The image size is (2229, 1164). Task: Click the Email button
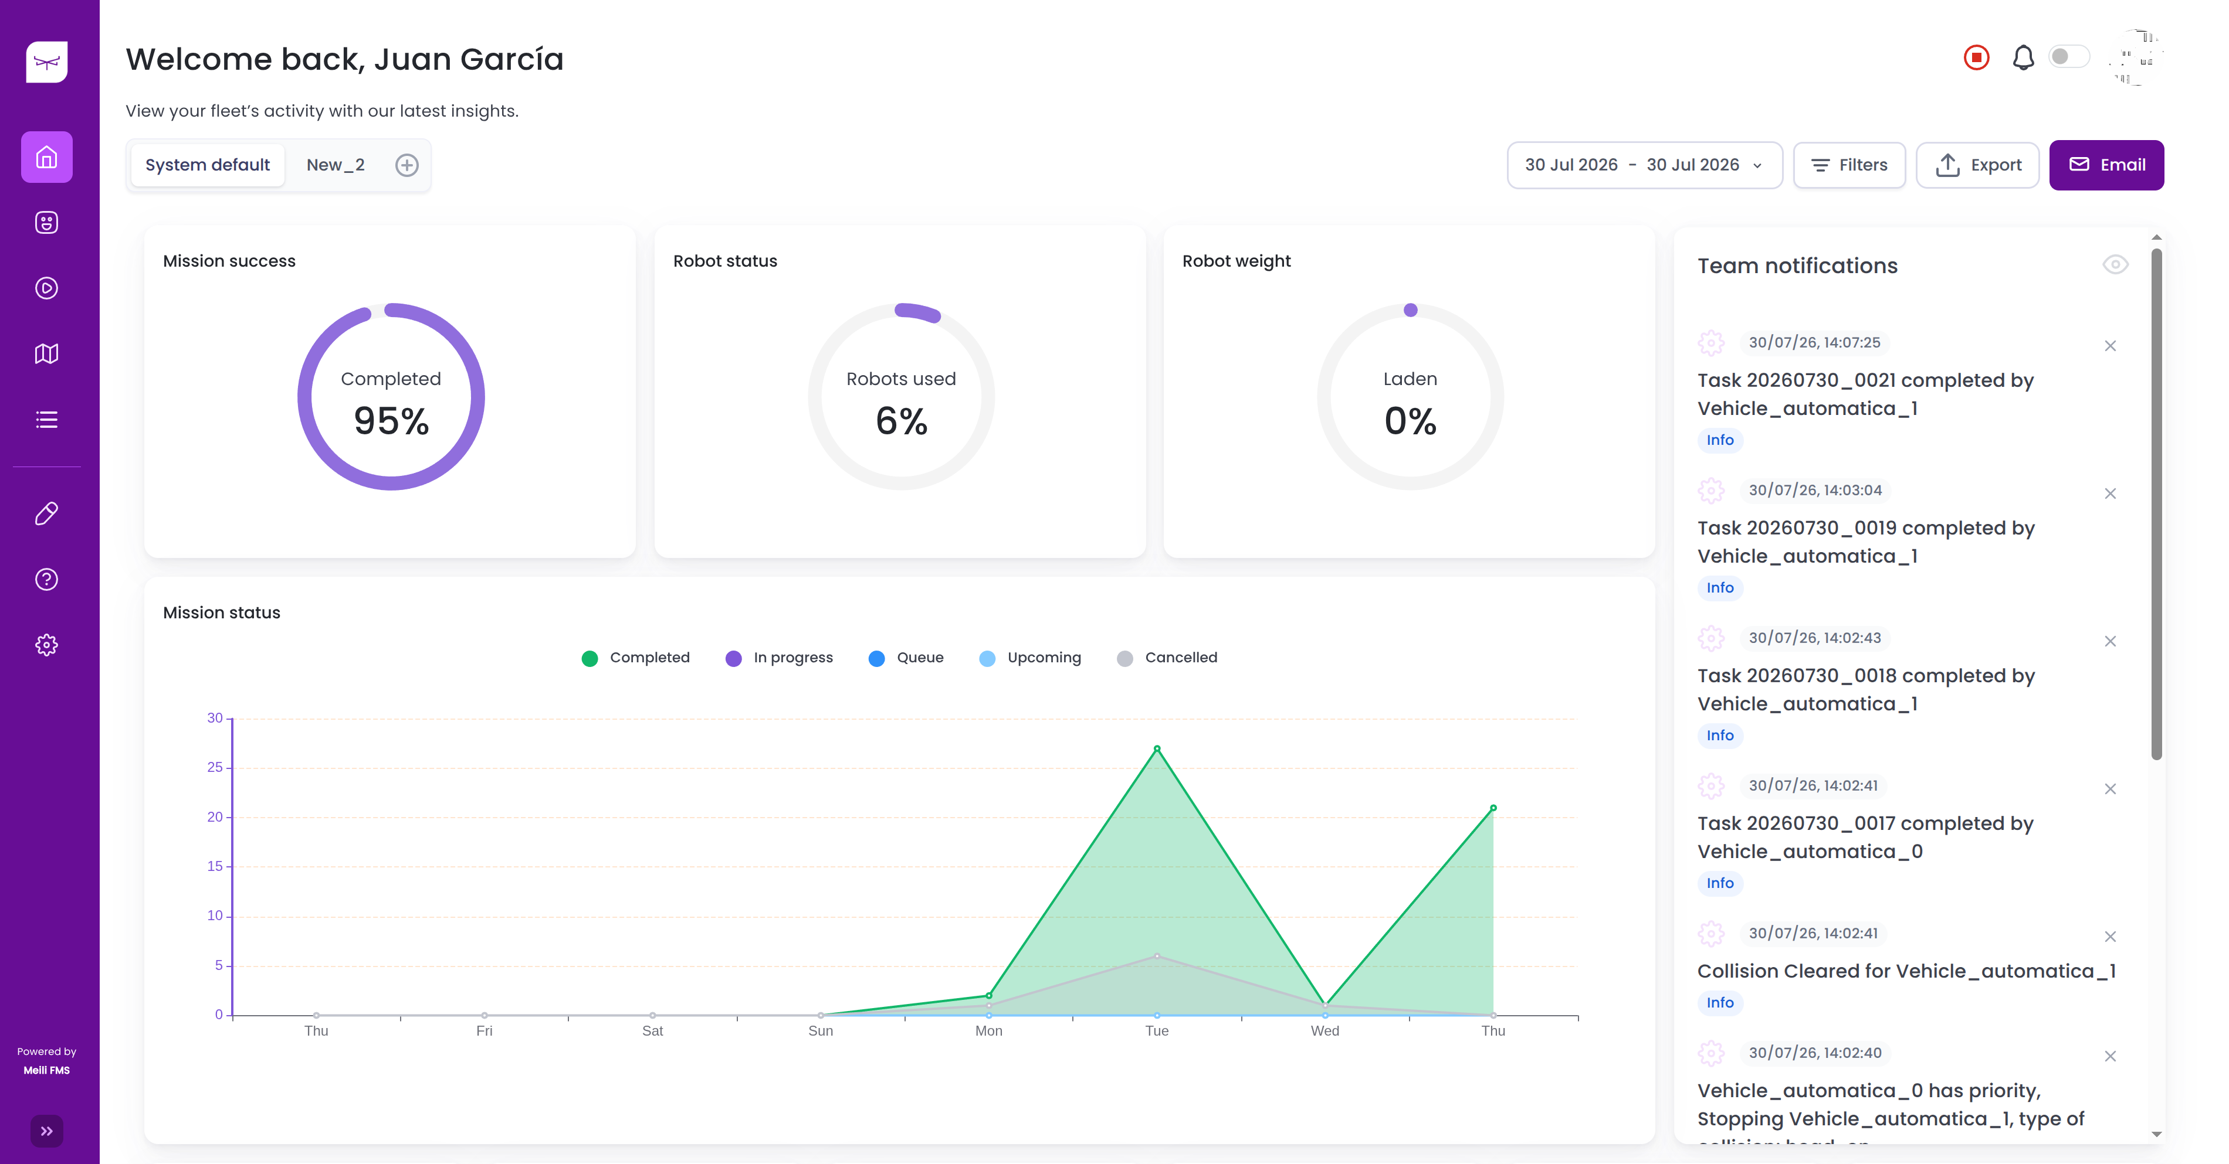click(2107, 165)
